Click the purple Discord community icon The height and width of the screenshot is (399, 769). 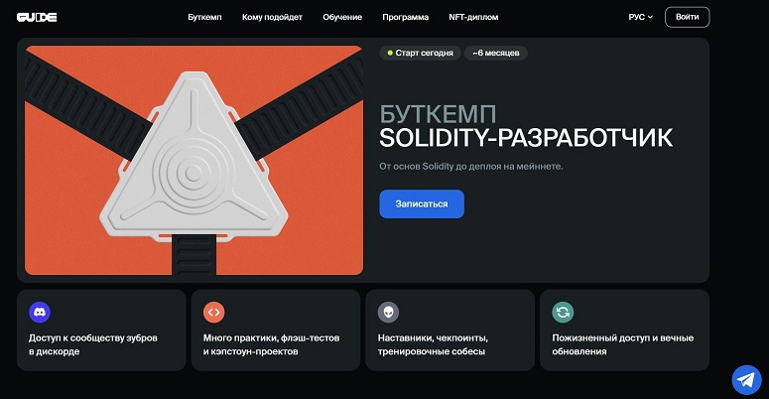(40, 312)
